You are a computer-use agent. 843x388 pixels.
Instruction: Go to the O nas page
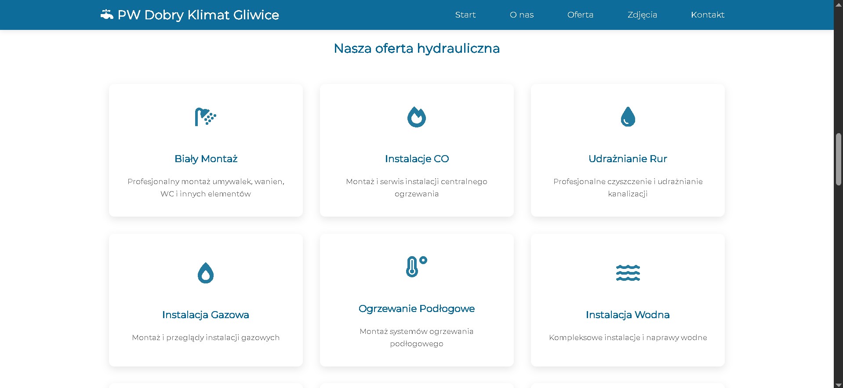tap(521, 15)
